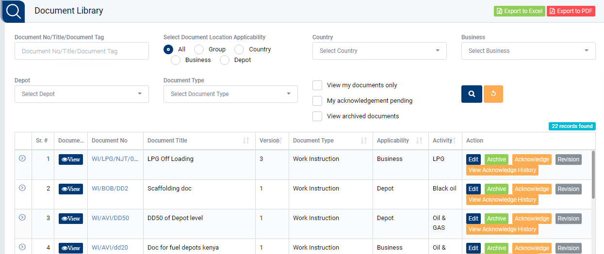The image size is (604, 254).
Task: Click View button for Scaffolding doc
Action: [x=71, y=189]
